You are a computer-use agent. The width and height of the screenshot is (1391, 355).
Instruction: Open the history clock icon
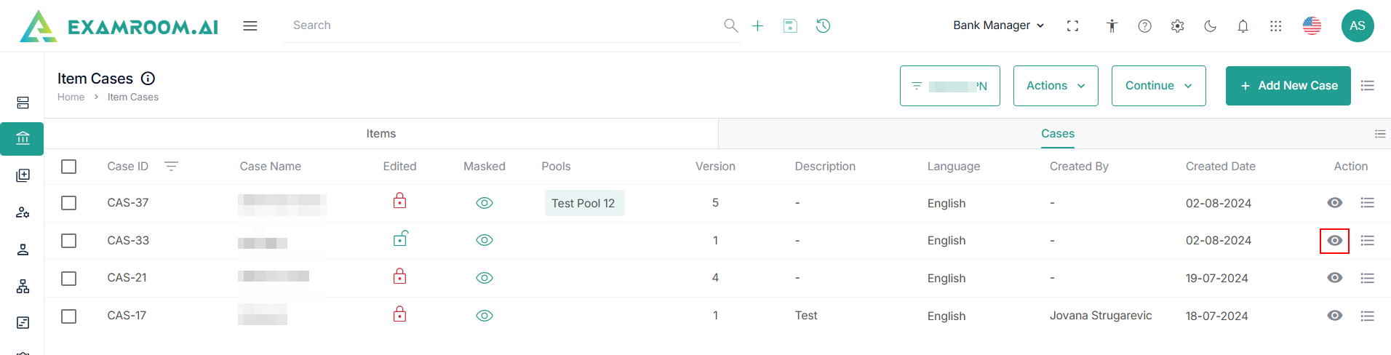point(823,26)
